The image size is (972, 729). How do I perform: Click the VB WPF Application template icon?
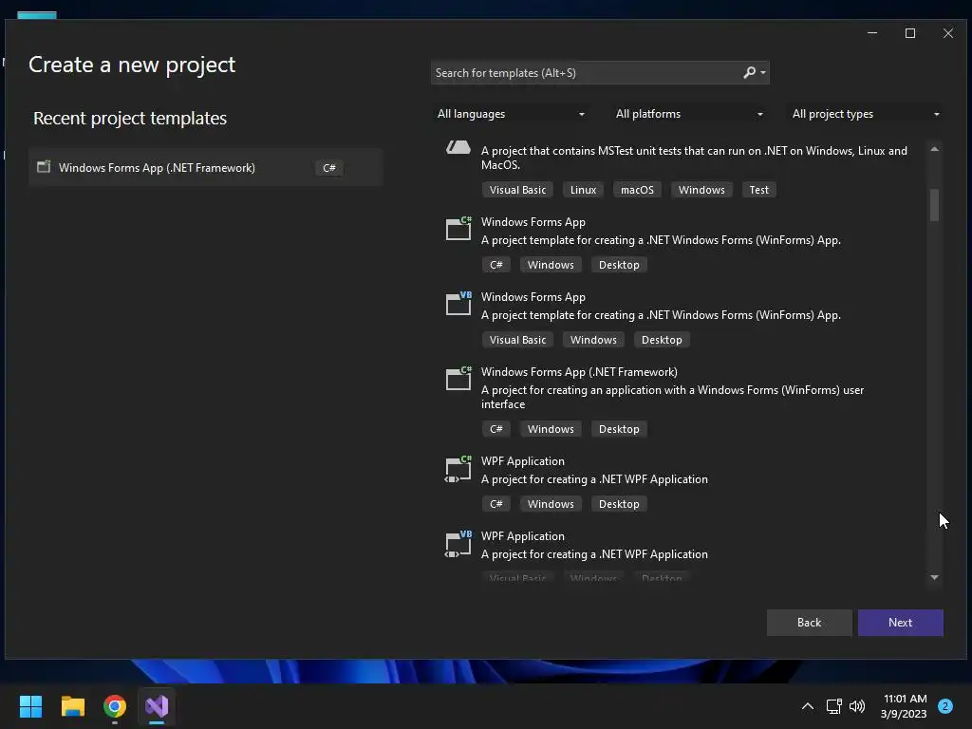coord(458,544)
